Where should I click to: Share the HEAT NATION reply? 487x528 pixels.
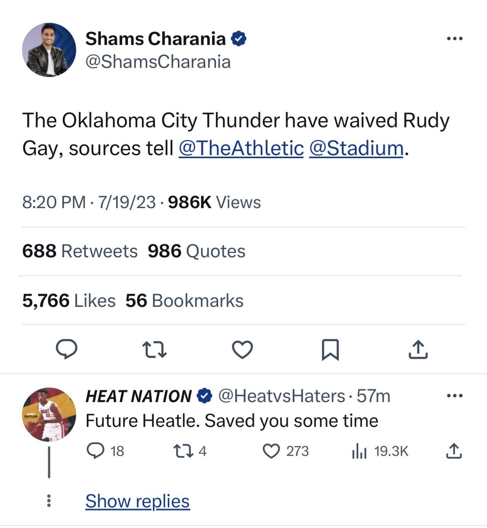453,451
